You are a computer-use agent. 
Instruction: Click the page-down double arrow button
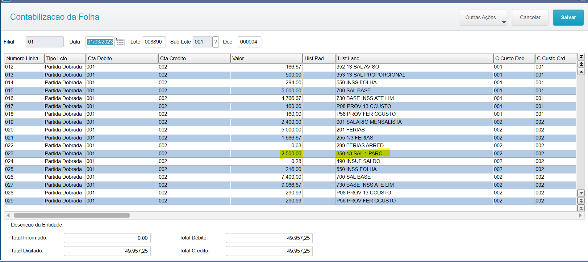click(x=581, y=201)
